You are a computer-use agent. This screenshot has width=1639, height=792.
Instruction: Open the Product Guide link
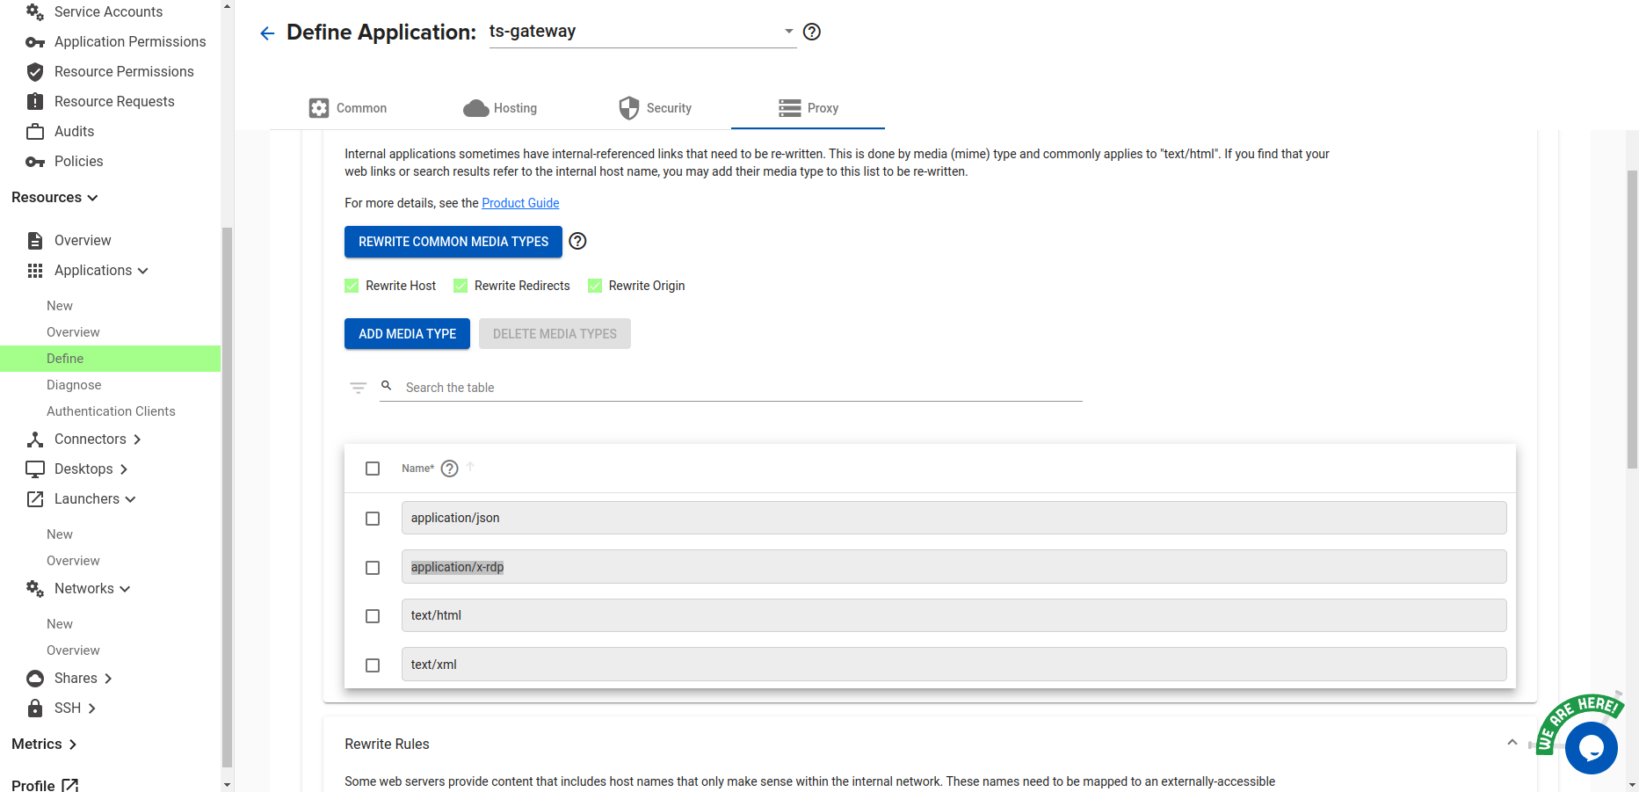pyautogui.click(x=520, y=203)
